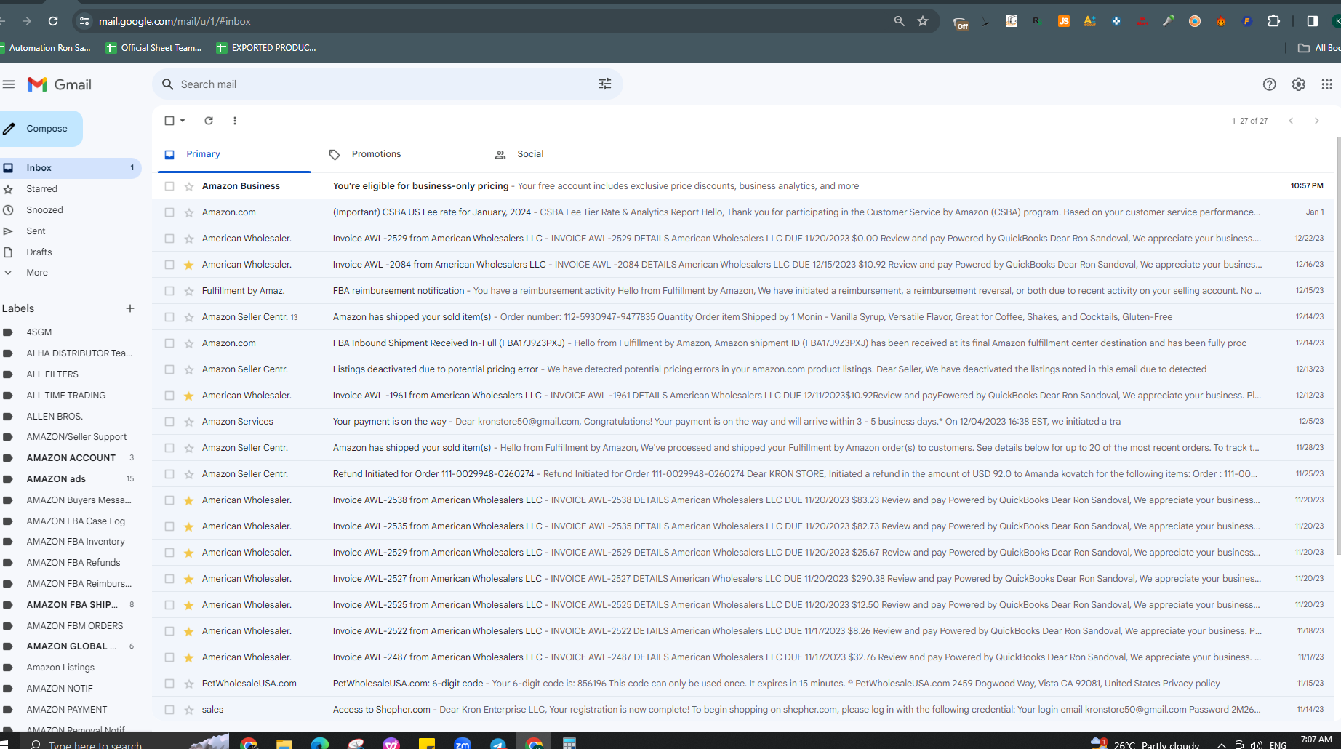
Task: Star the Amazon Business email
Action: pos(189,186)
